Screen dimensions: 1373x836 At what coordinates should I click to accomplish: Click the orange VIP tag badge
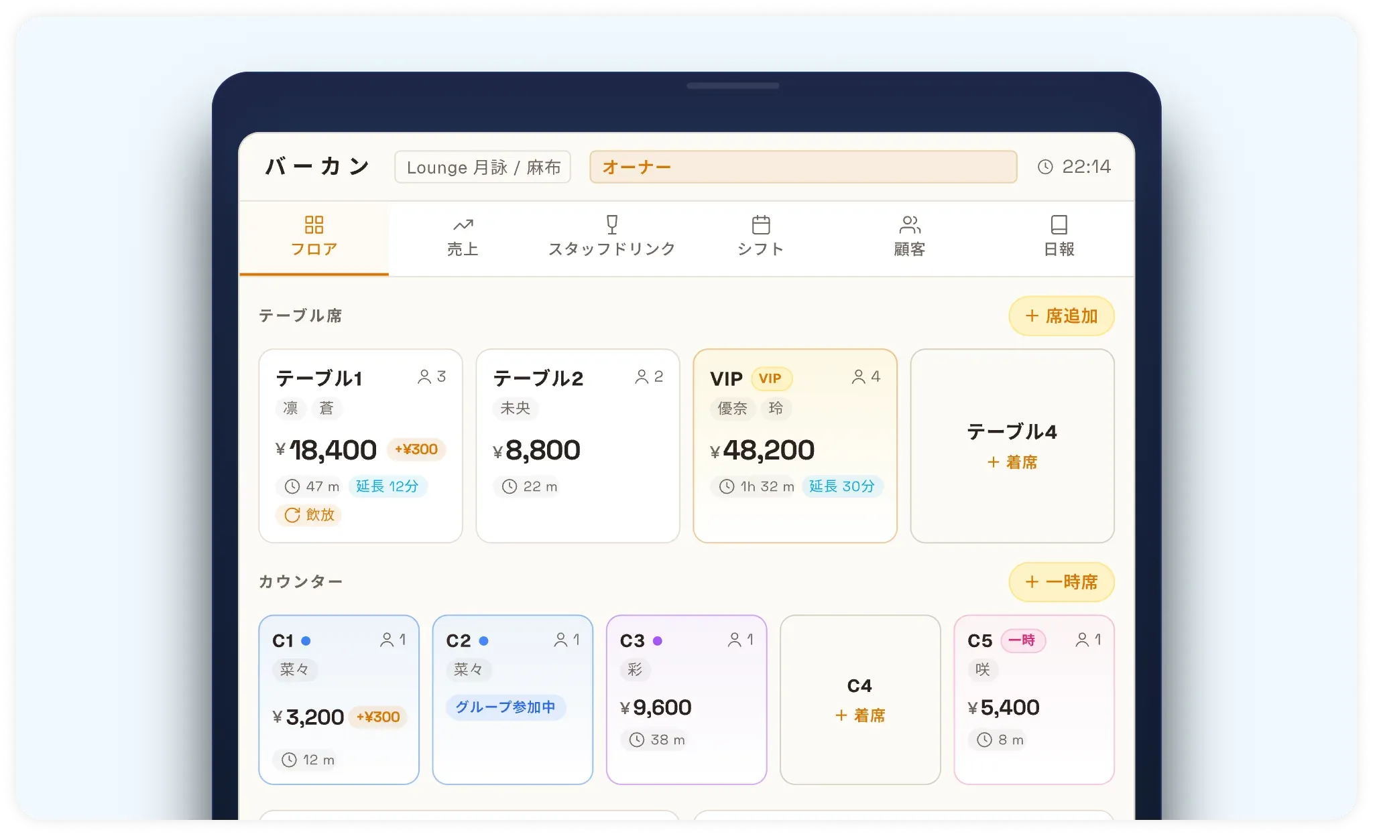771,378
